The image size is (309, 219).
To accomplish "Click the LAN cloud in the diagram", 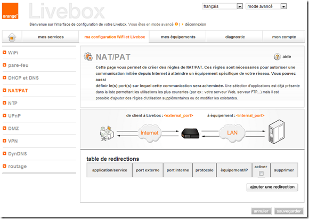I will point(232,133).
